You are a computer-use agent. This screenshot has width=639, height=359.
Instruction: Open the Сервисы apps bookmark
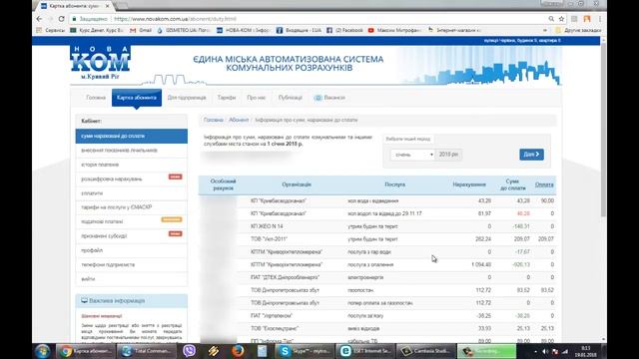[x=51, y=30]
